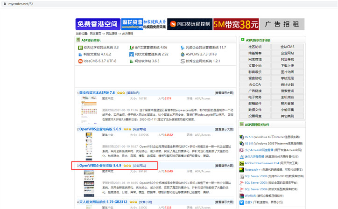Screen dimensions: 338x209
Task: Click the star rating of 蓝宝石留言本ASP版 7.6
Action: [x=121, y=93]
